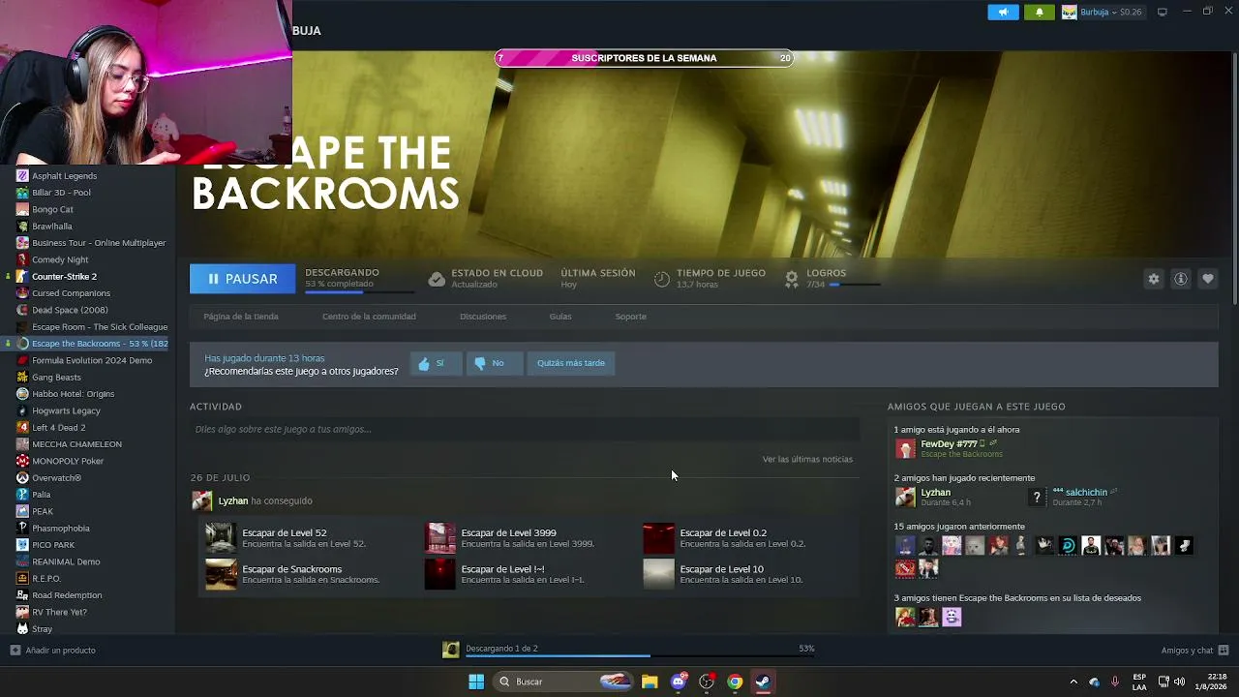This screenshot has height=697, width=1239.
Task: Open the Escapar de Level 10 achievement thumbnail
Action: [658, 574]
